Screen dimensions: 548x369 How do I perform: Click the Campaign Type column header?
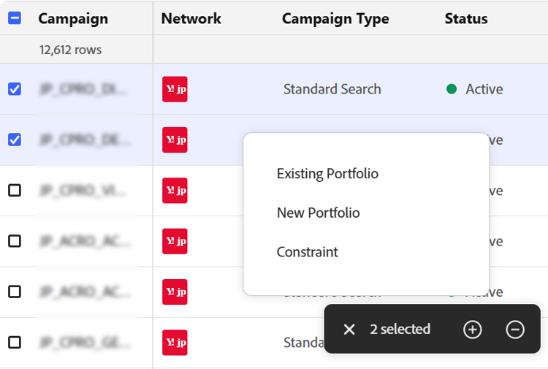click(x=335, y=19)
